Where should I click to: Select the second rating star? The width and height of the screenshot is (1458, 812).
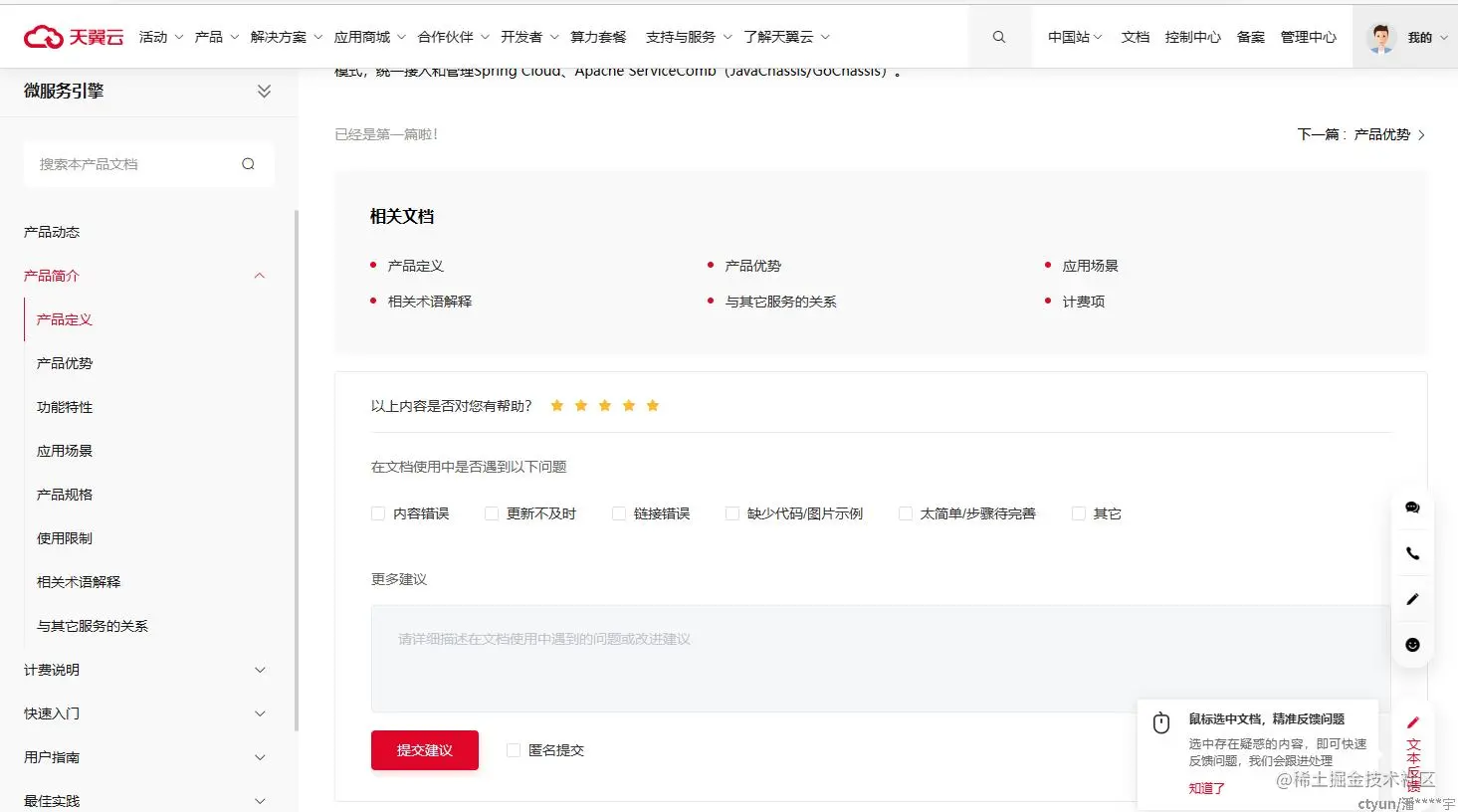[581, 405]
